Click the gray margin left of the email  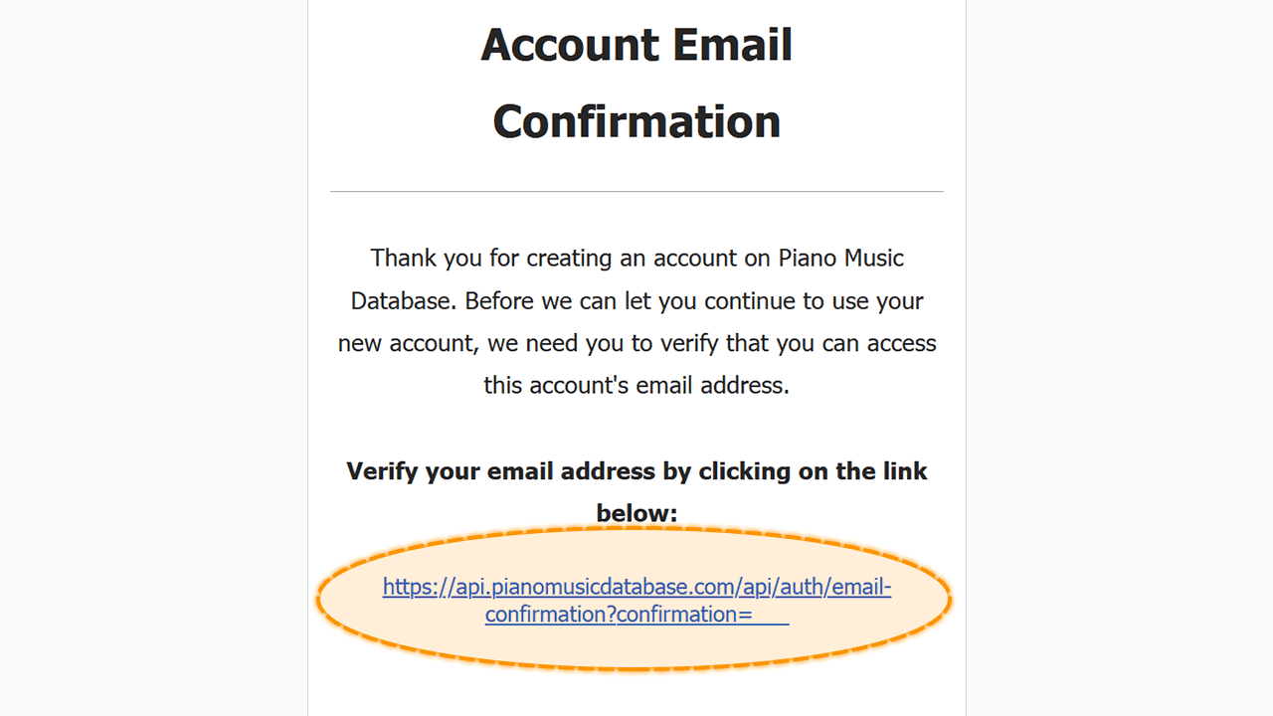pos(153,358)
